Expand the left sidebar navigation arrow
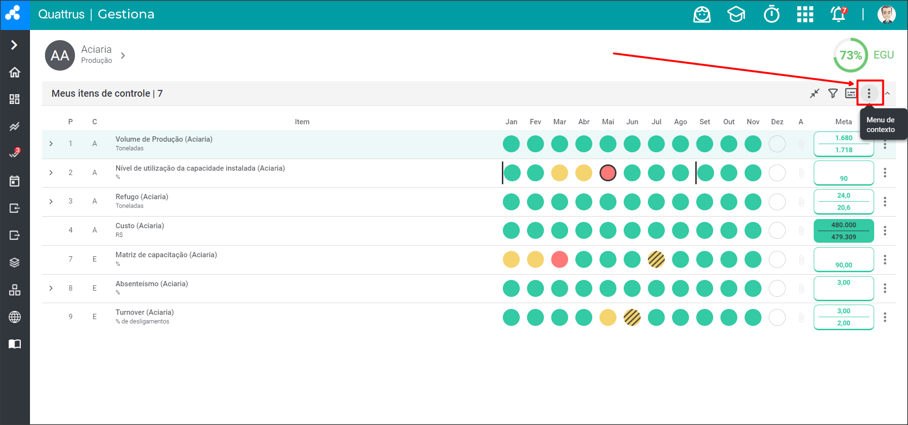This screenshot has width=908, height=425. coord(15,45)
